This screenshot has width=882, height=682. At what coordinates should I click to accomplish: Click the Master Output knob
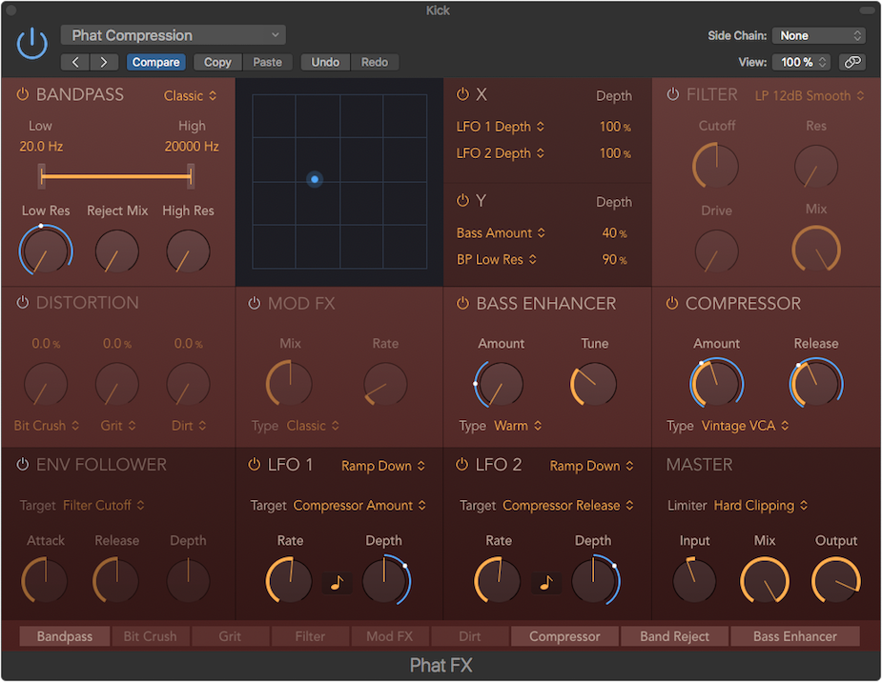836,580
